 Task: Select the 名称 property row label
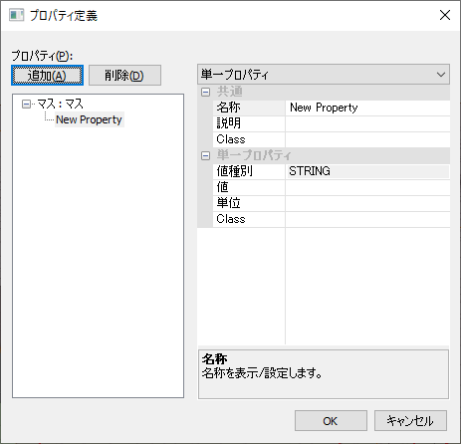click(249, 108)
